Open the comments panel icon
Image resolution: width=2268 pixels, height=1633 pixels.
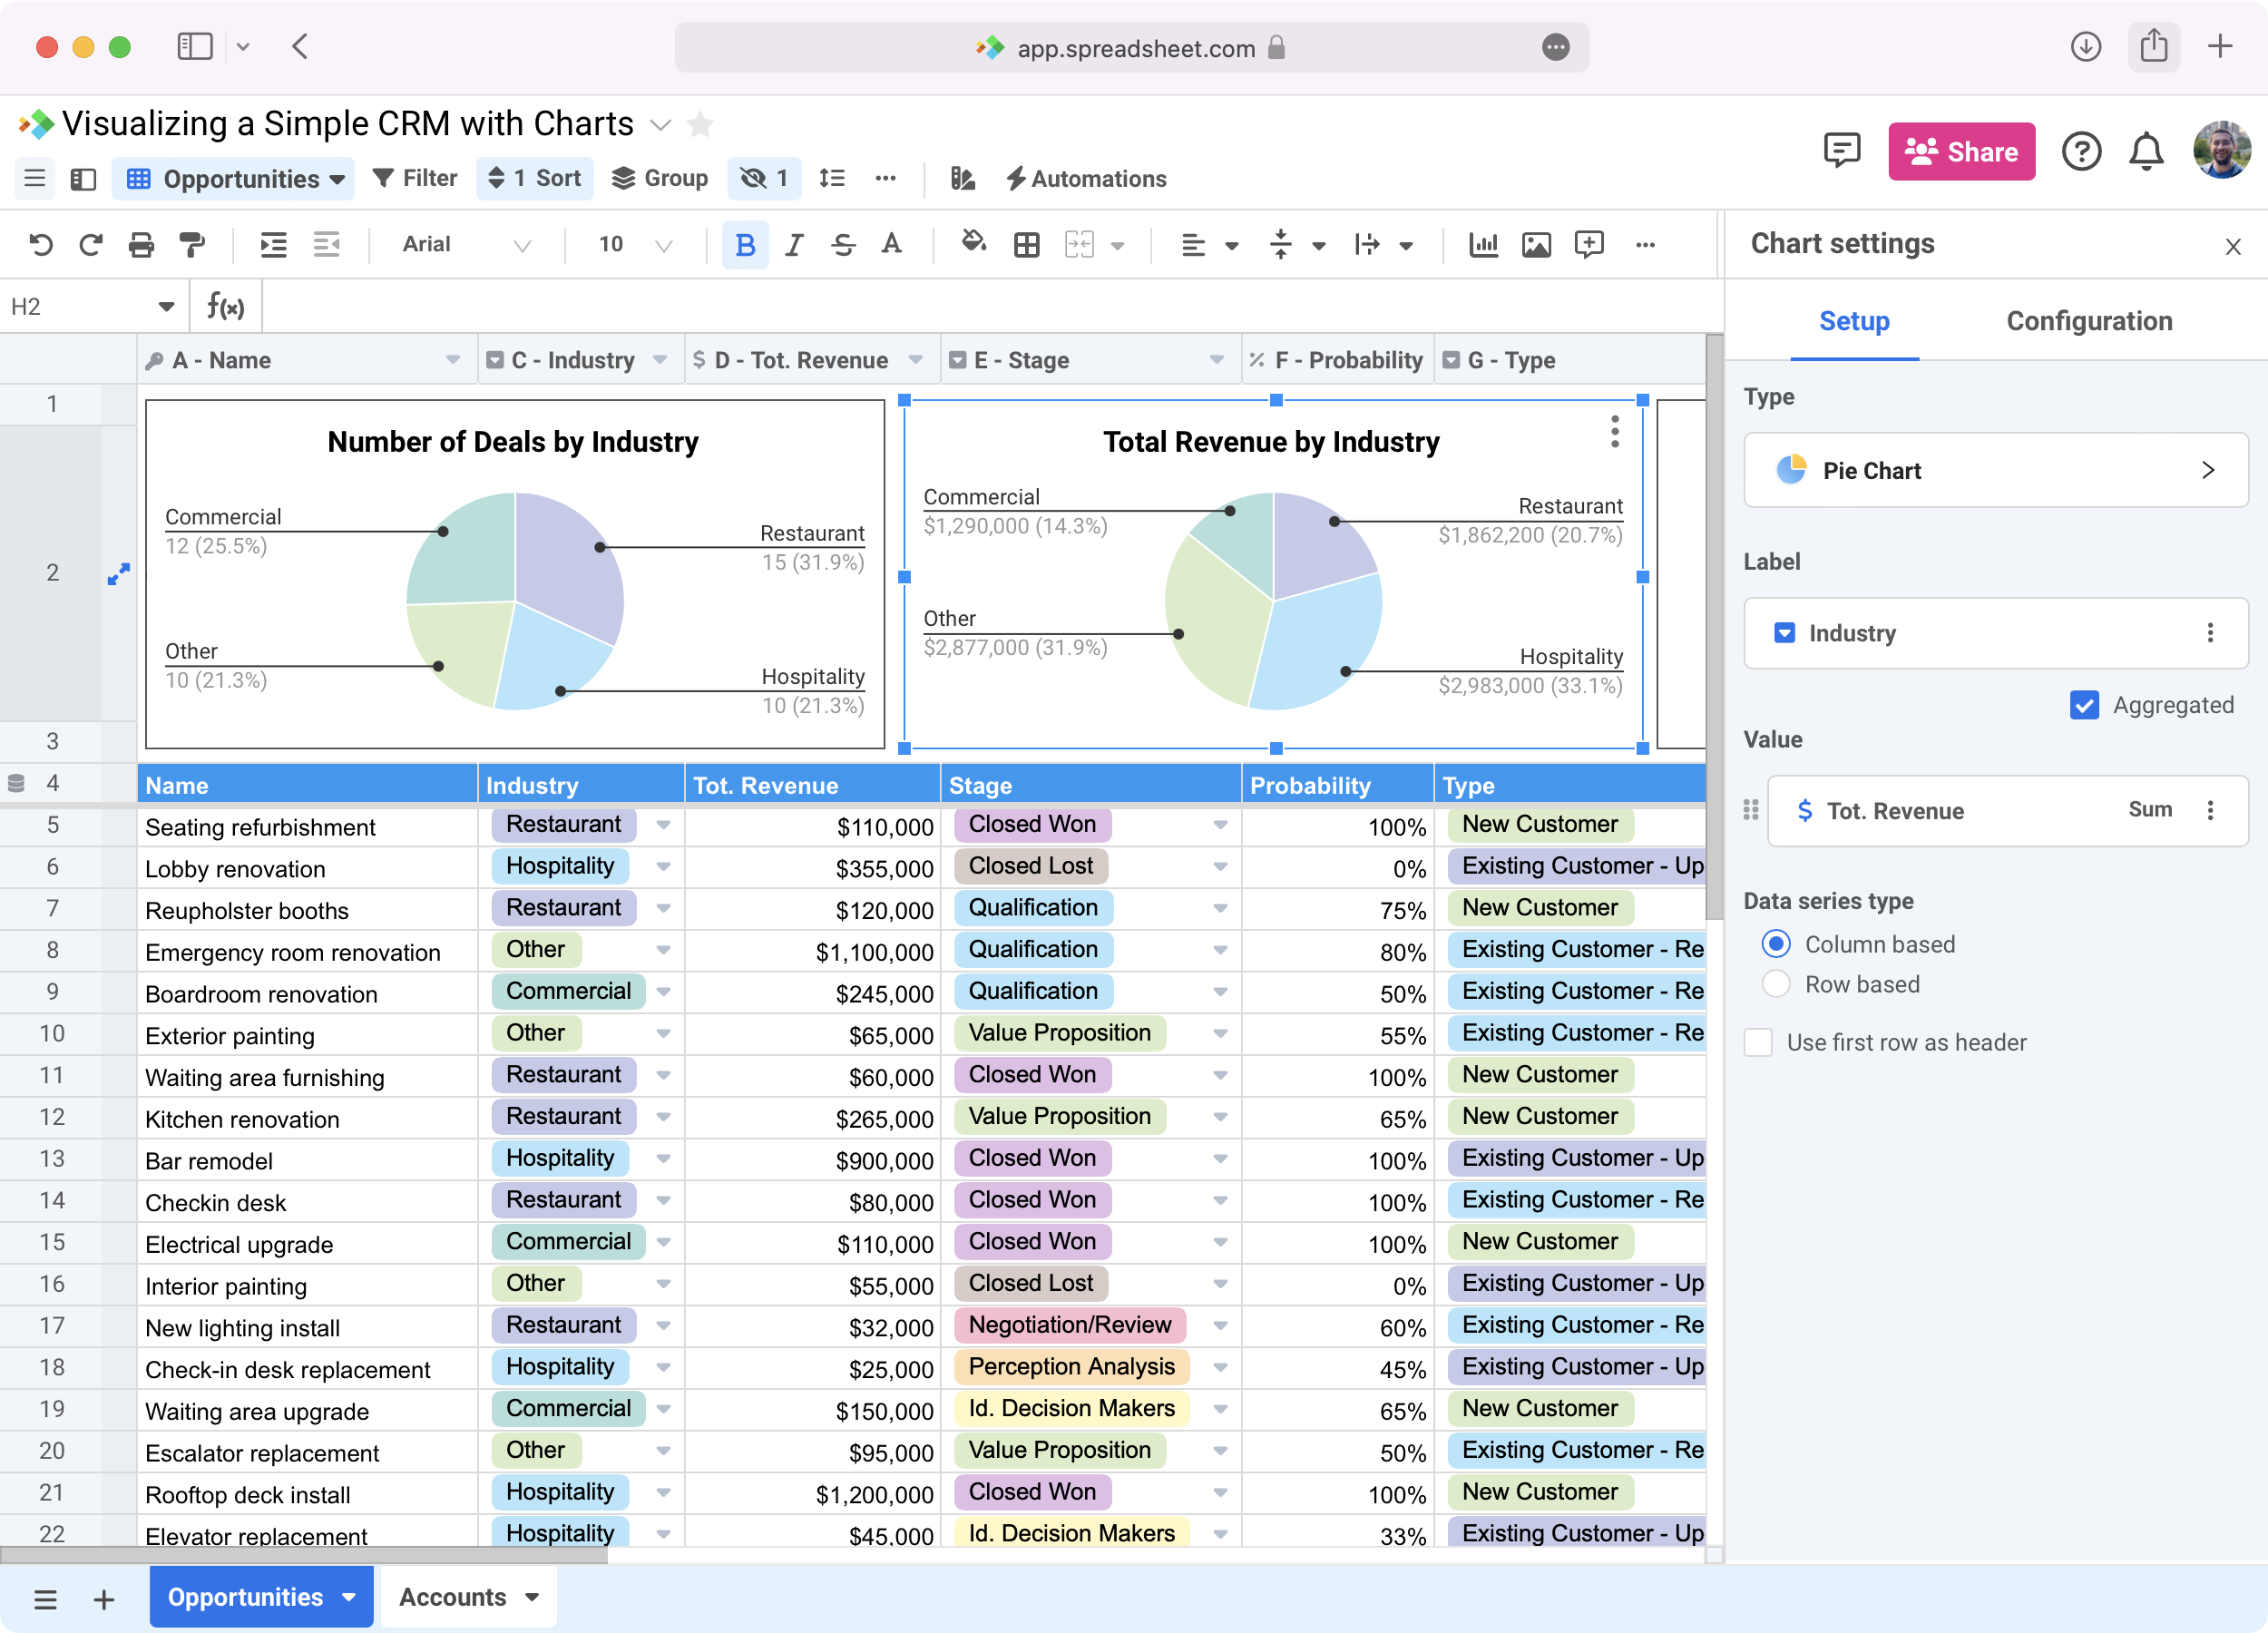point(1842,151)
